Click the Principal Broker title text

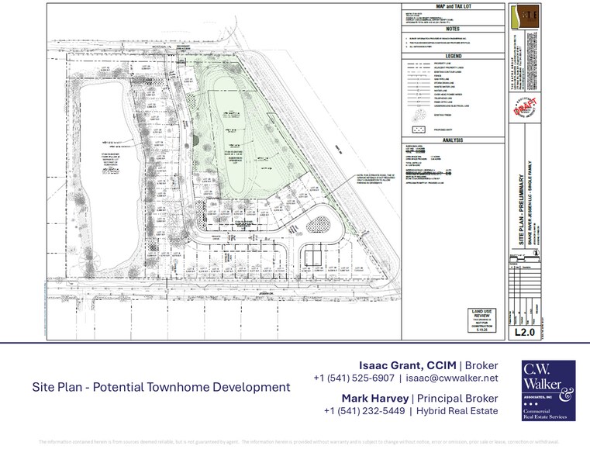coord(457,398)
